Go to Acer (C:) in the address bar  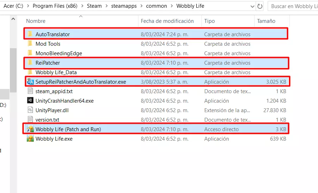(13, 6)
